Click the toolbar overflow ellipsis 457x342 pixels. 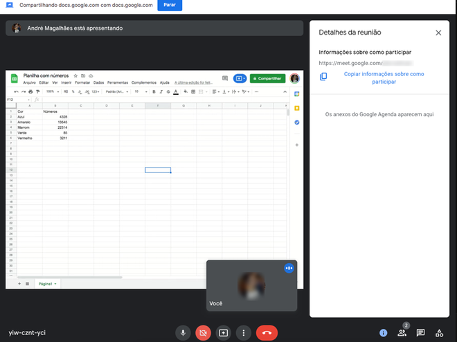(256, 92)
